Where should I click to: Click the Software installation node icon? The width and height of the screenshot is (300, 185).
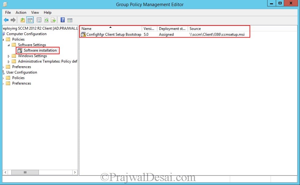point(20,50)
